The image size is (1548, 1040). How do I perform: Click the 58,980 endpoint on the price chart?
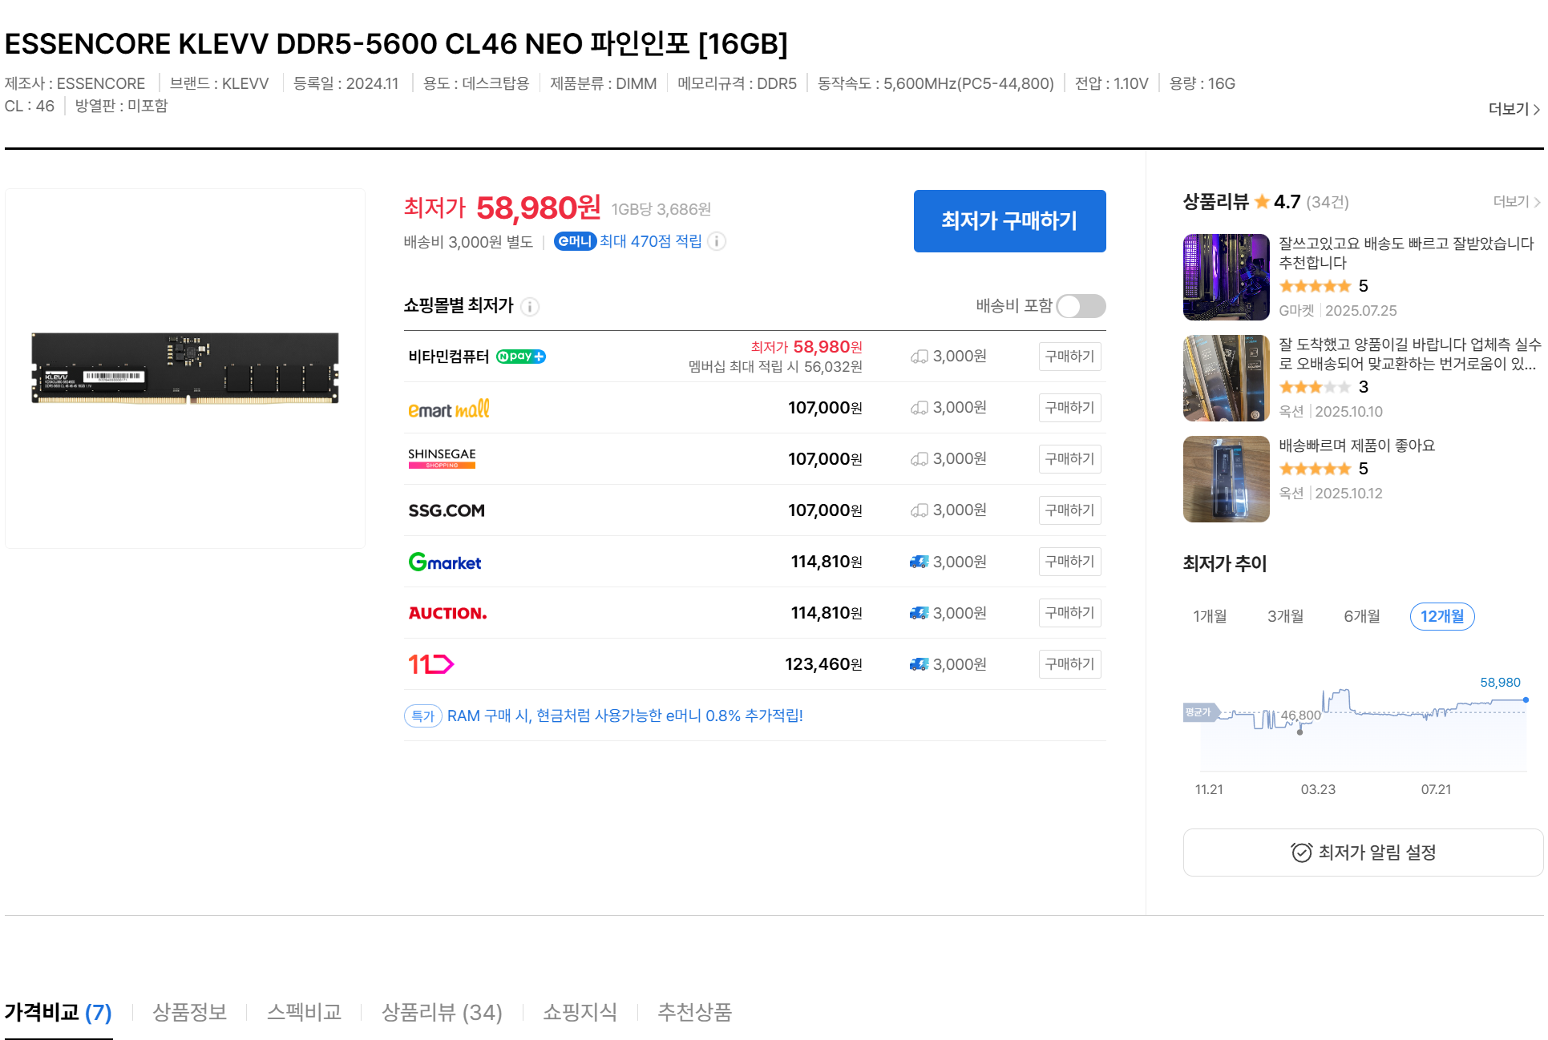1525,700
